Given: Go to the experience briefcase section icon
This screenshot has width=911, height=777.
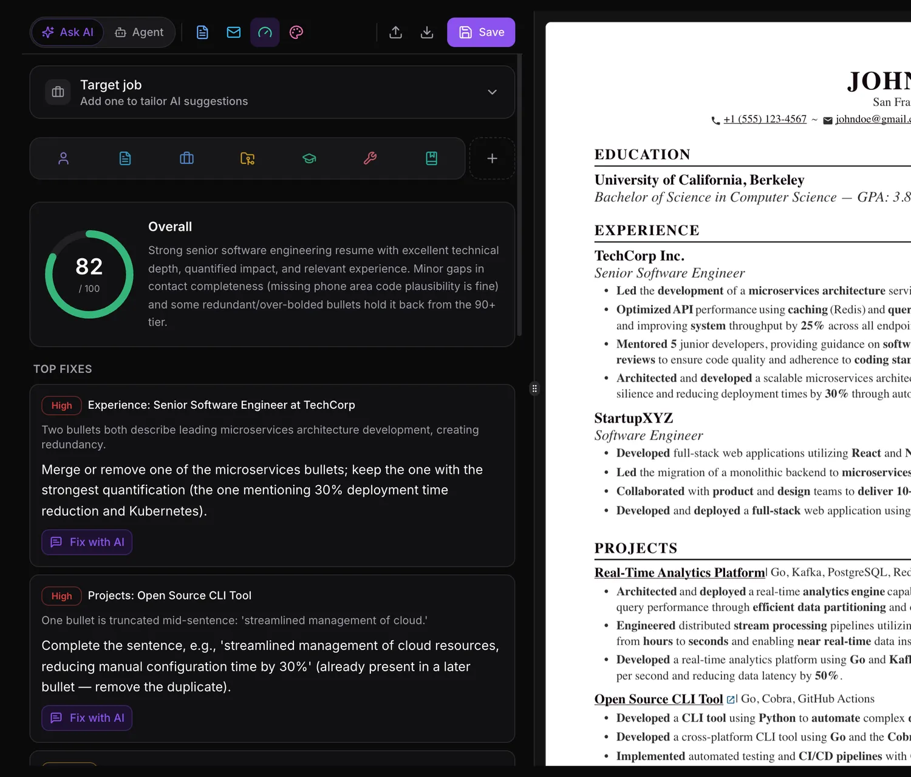Looking at the screenshot, I should [x=186, y=159].
